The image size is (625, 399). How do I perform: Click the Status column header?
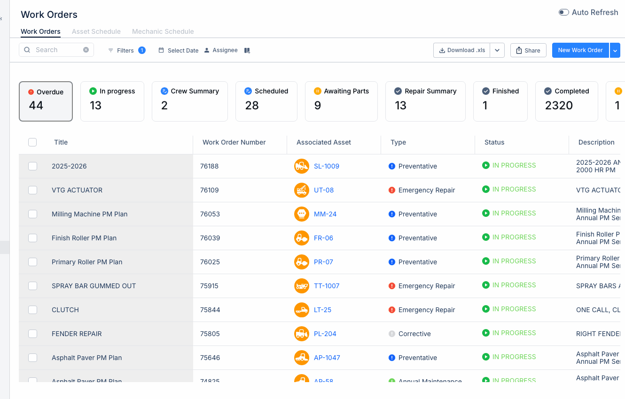tap(494, 142)
